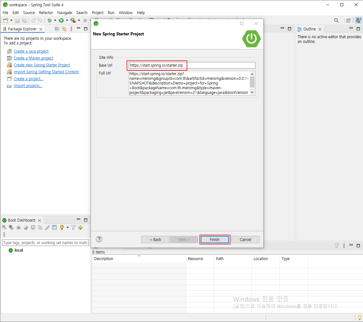Image resolution: width=363 pixels, height=322 pixels.
Task: Click the Open Perspective icon
Action: [x=348, y=20]
